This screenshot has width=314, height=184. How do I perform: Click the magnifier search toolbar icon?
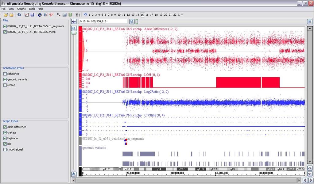[59, 15]
